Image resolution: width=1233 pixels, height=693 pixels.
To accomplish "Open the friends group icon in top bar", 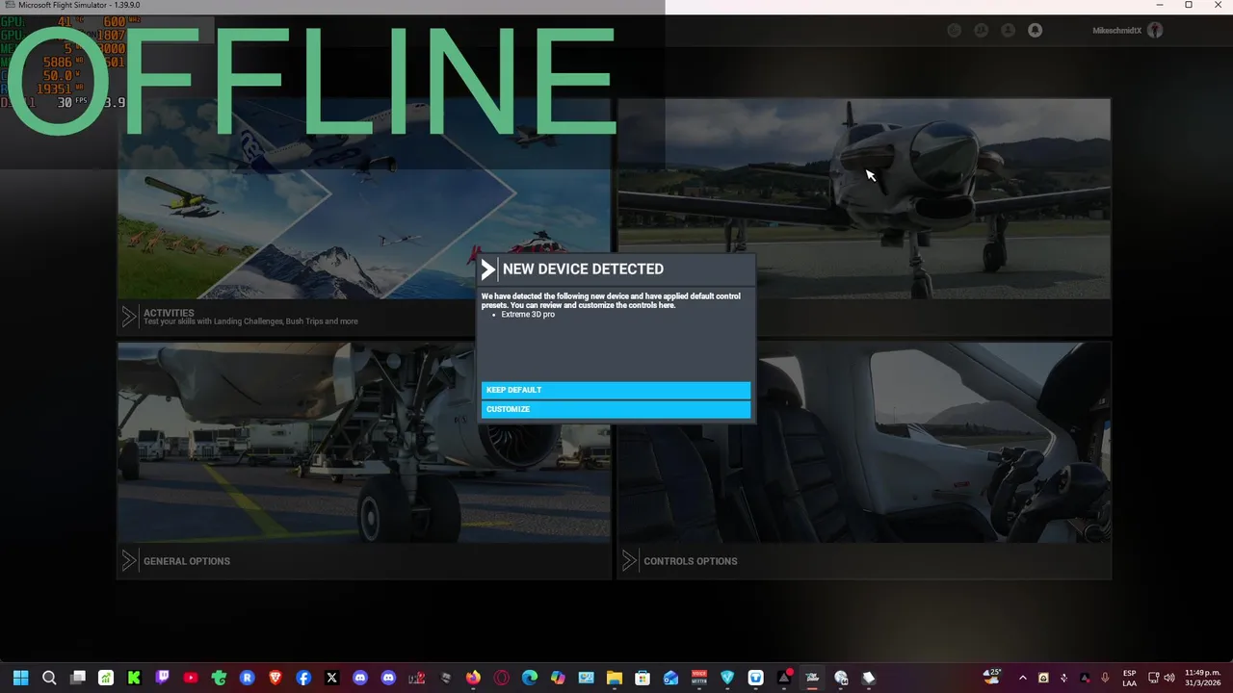I will tap(981, 30).
